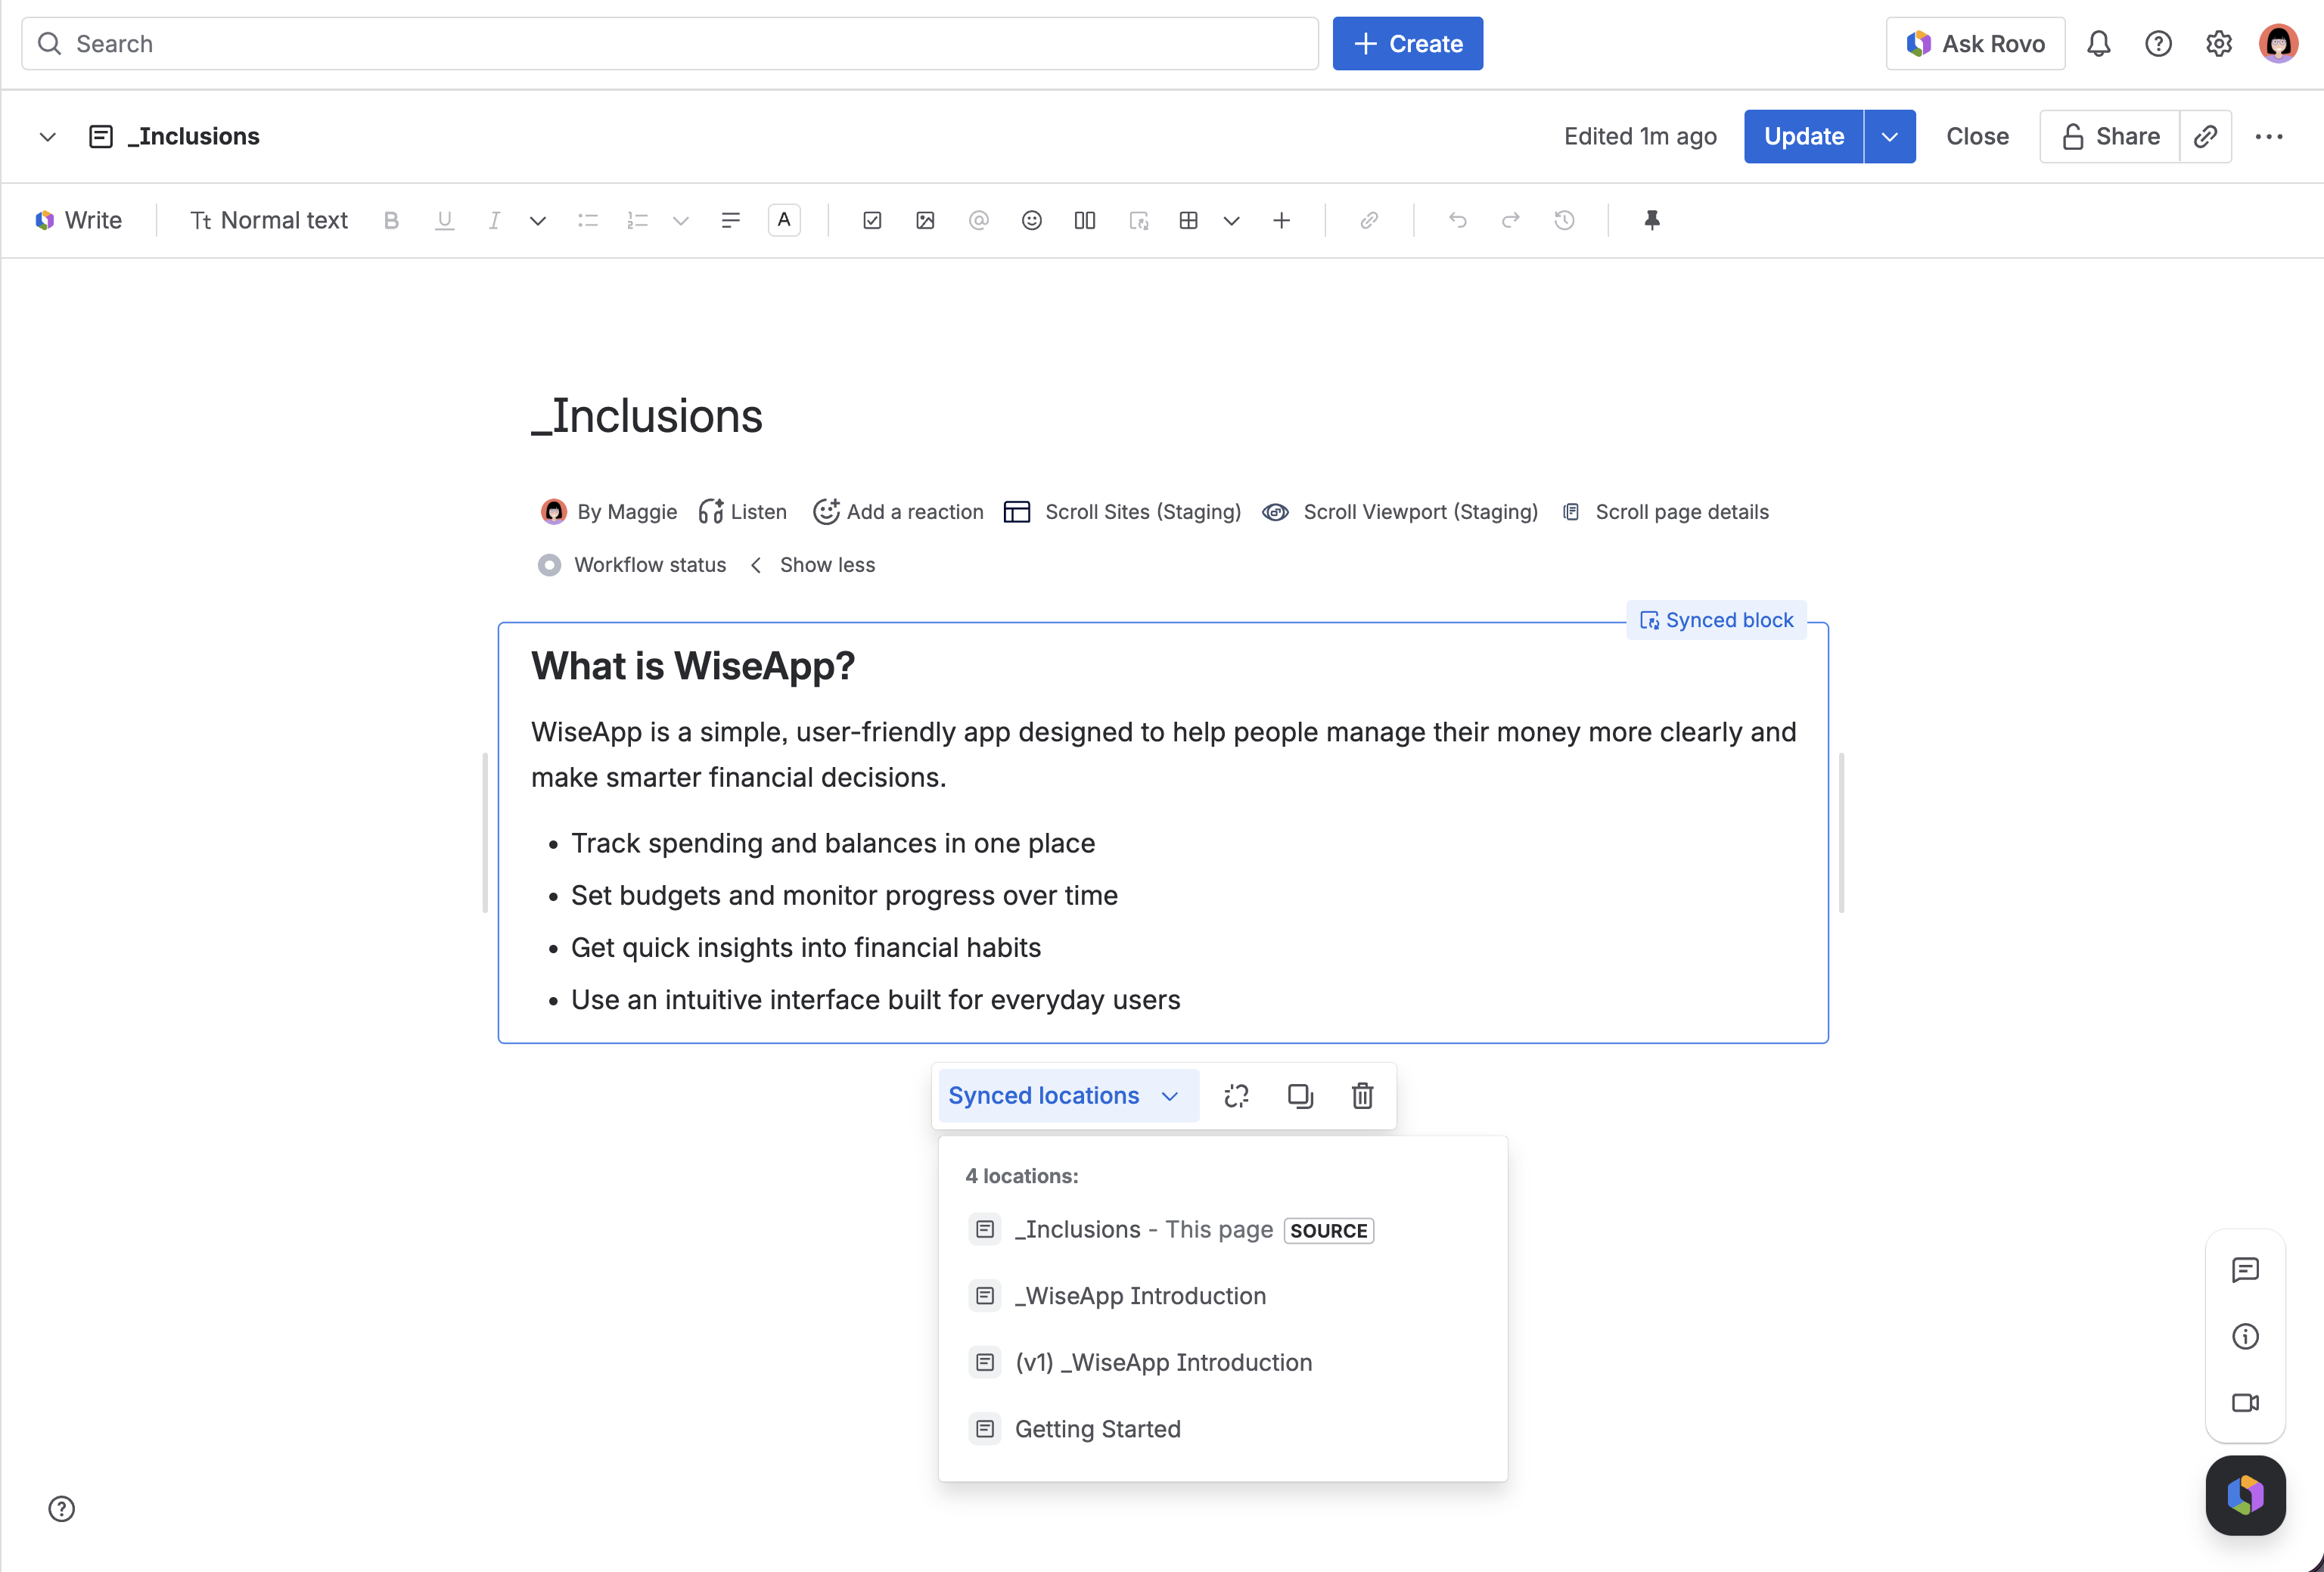This screenshot has height=1572, width=2324.
Task: Click Add a reaction
Action: click(x=898, y=512)
